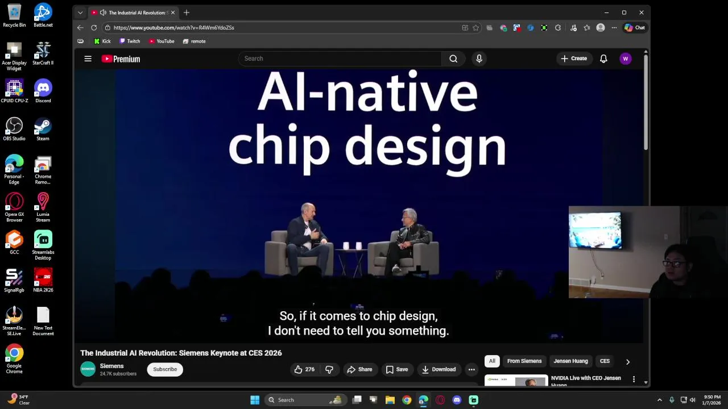Open the NVIDIA Live suggested video thumbnail
The width and height of the screenshot is (728, 409).
(516, 381)
